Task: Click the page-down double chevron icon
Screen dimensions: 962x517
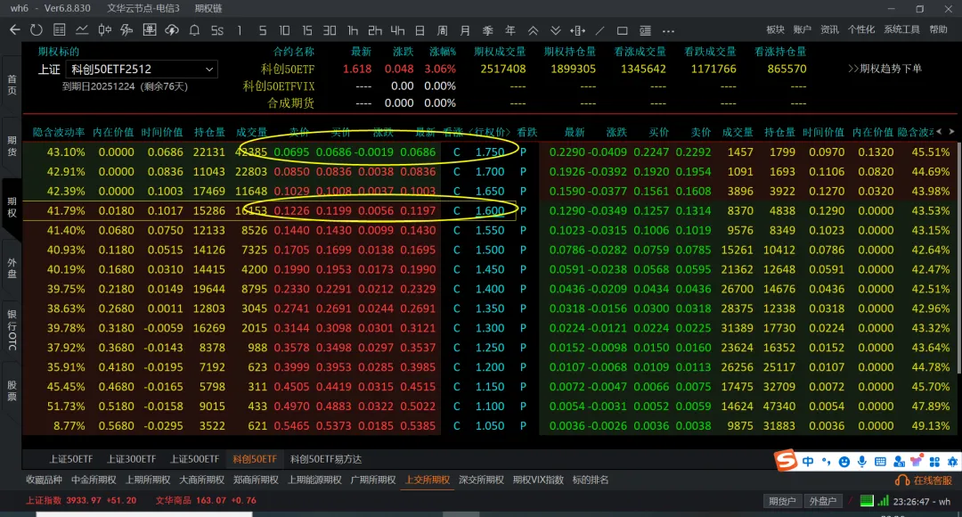Action: coord(555,30)
